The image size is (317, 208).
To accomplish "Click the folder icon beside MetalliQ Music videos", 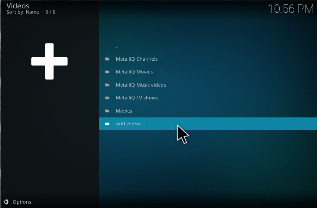I will point(107,85).
